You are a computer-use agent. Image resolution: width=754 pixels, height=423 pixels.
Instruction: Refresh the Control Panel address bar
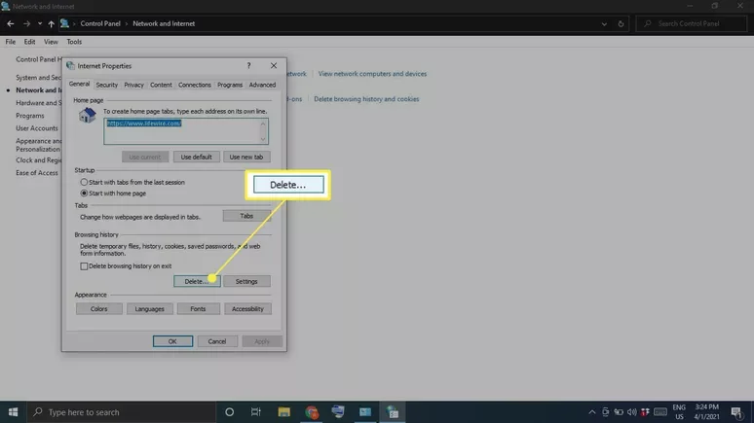tap(621, 23)
